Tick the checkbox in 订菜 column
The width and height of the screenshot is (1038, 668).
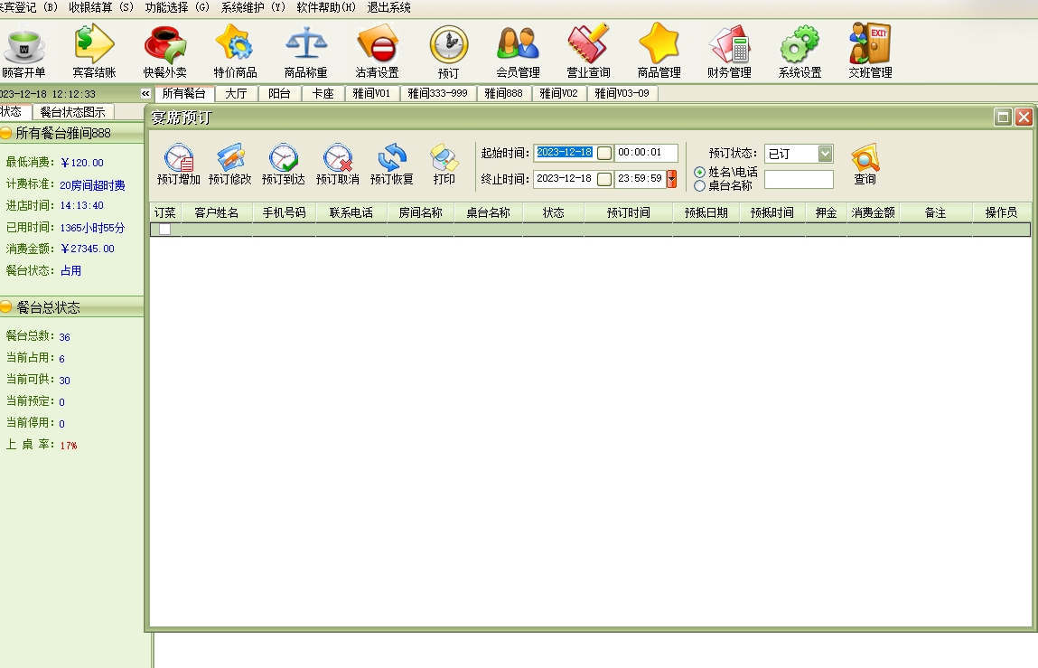(x=164, y=230)
